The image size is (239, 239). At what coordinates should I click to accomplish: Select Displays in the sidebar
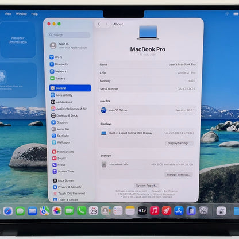59,122
